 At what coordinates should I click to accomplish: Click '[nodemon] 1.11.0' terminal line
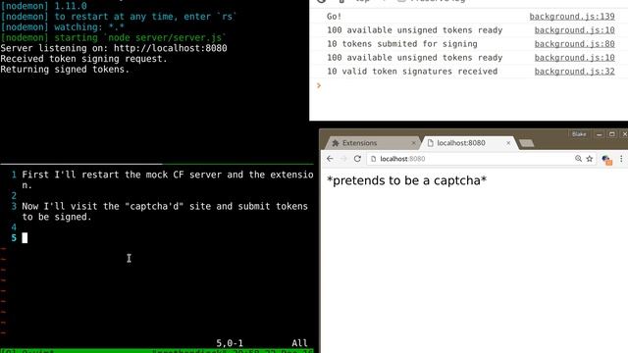43,6
